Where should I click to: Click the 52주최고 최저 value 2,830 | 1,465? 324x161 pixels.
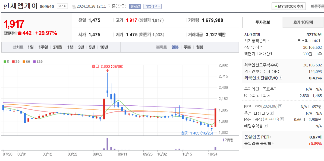310,95
